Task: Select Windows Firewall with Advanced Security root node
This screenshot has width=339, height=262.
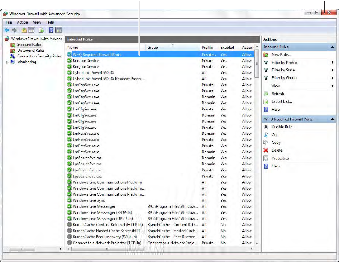Action: [x=37, y=39]
